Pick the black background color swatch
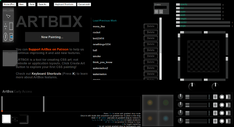Screen dimensions: 234x127 tap(23, 119)
